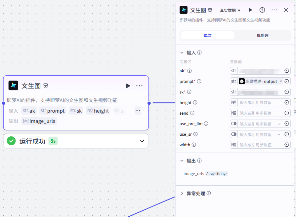The width and height of the screenshot is (296, 217).
Task: Show info tooltip for height
Action: (195, 102)
